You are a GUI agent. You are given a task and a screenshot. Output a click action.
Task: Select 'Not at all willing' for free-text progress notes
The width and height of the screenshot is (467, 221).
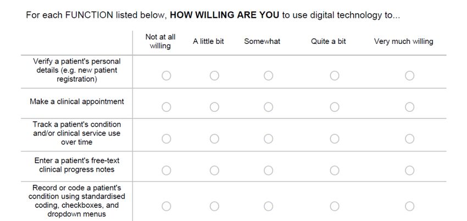pos(166,171)
